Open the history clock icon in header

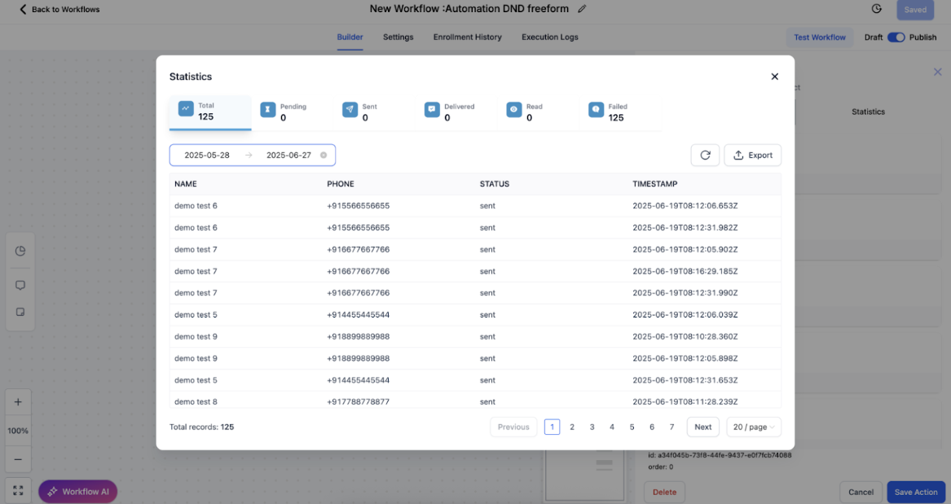(x=877, y=9)
